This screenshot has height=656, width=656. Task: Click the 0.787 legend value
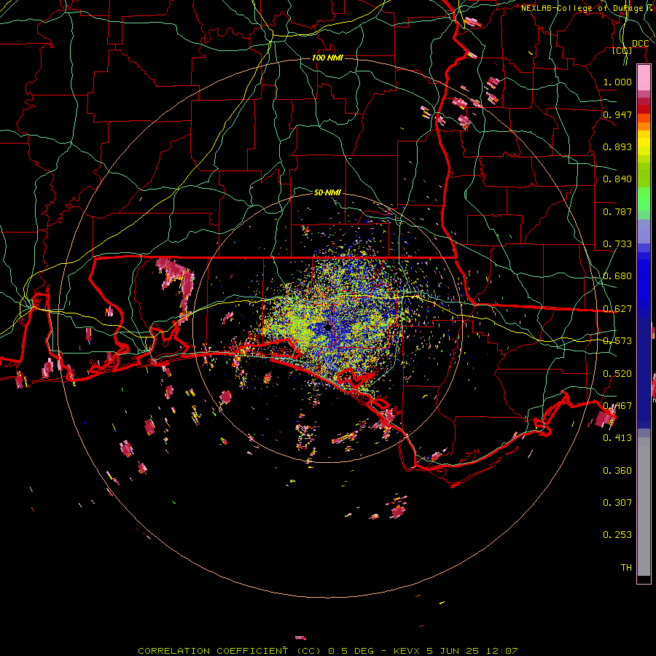pos(617,211)
